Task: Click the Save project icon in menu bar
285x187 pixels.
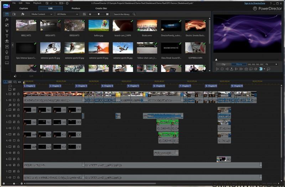Action: 47,3
